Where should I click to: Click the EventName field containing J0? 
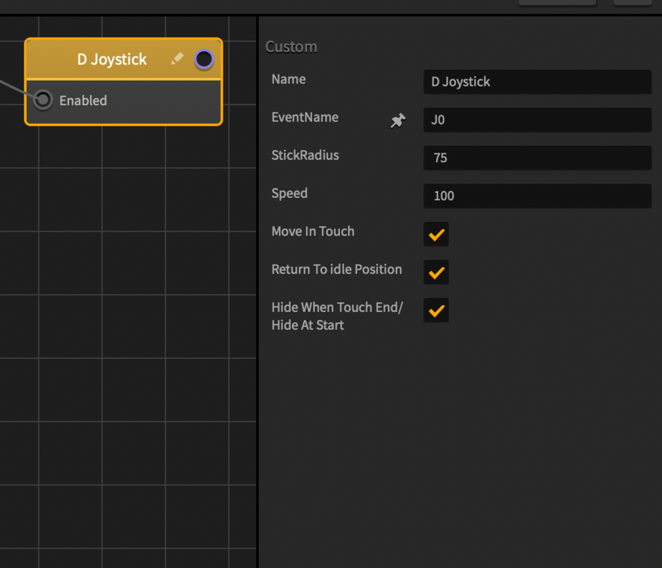tap(537, 120)
